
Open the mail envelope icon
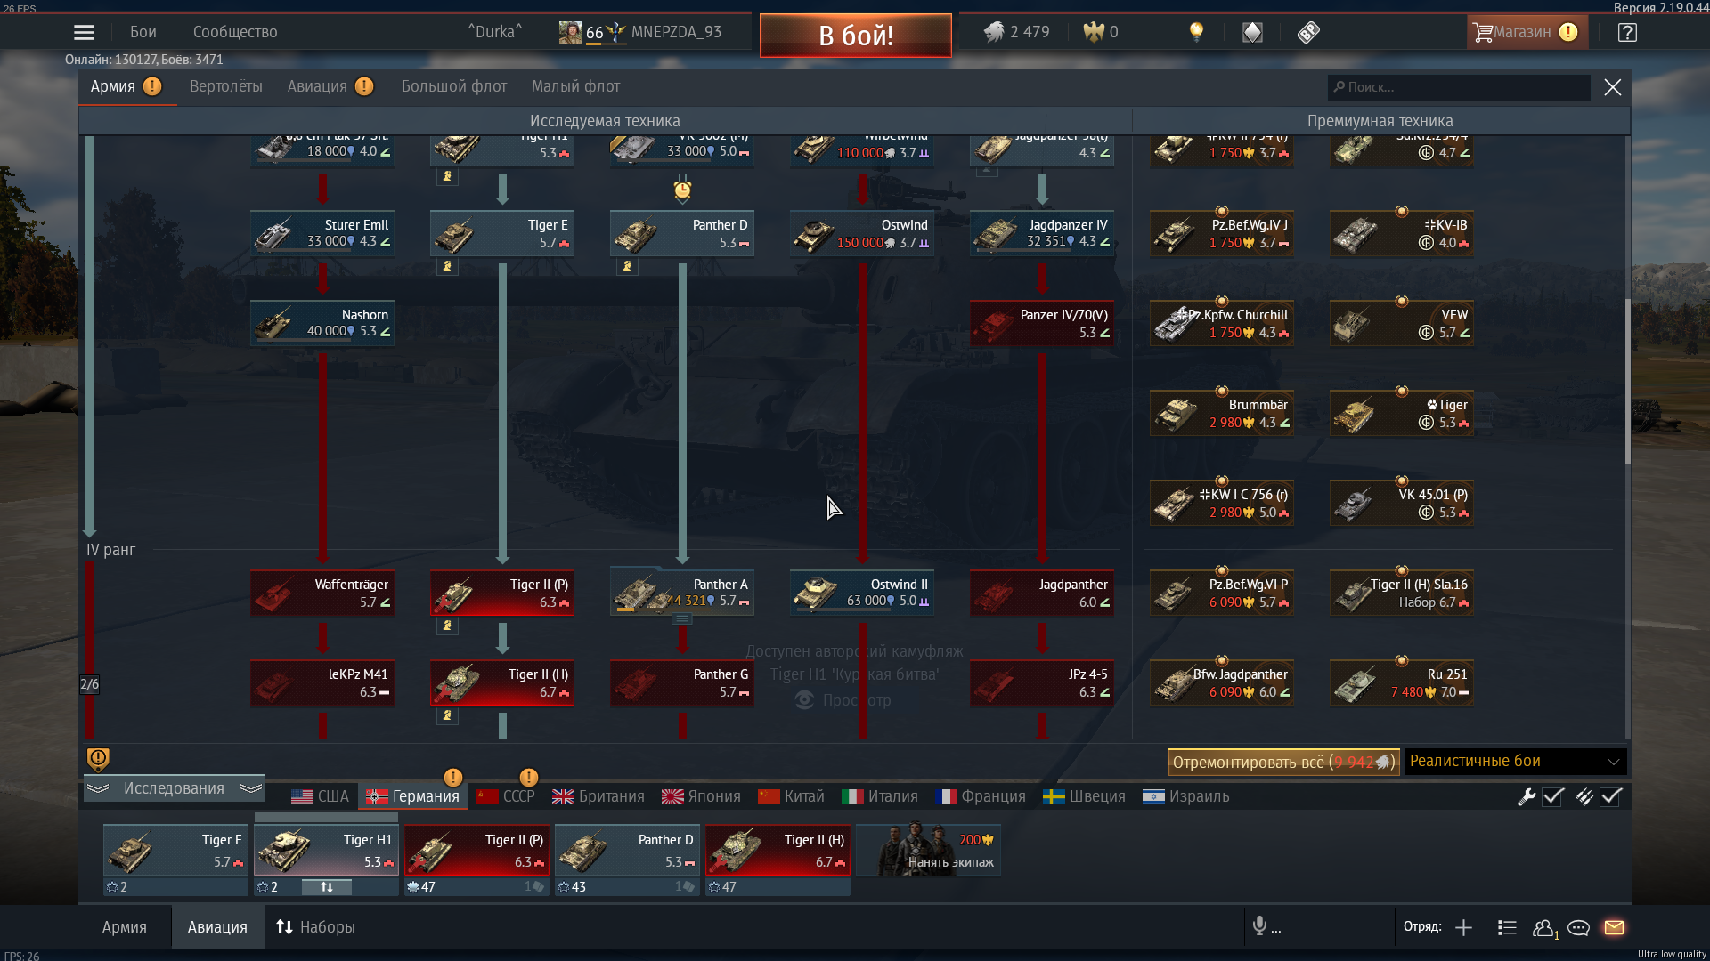point(1614,927)
